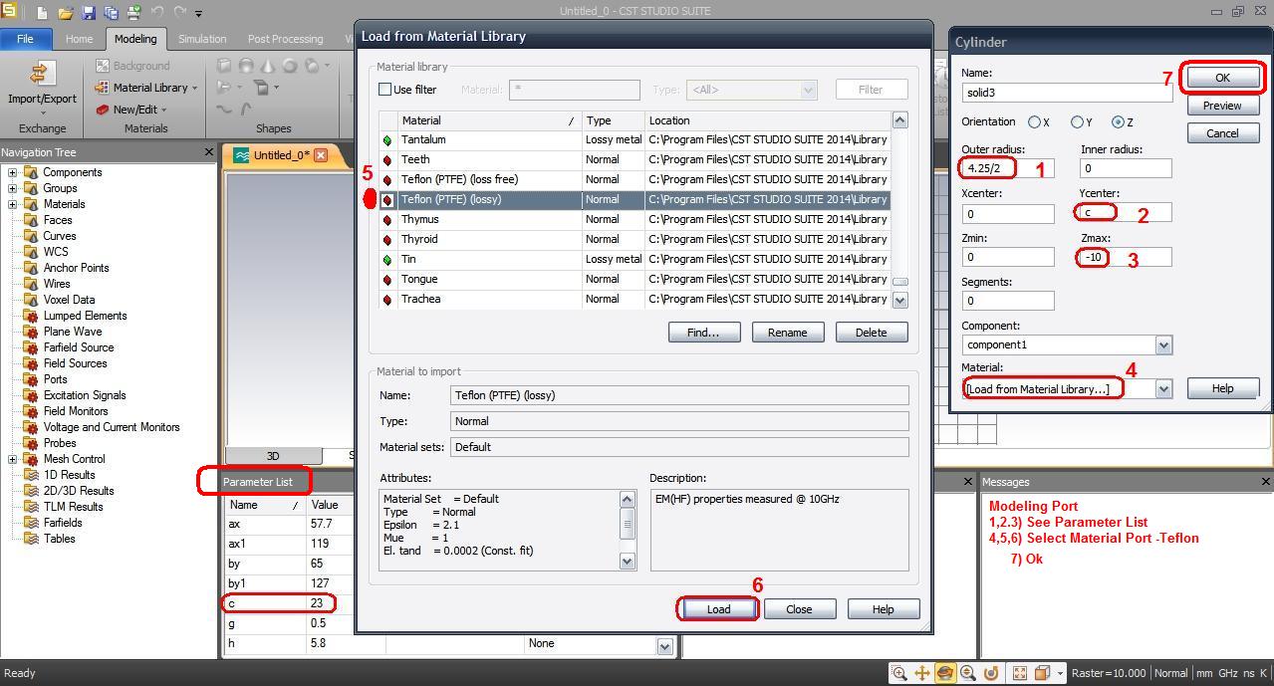The width and height of the screenshot is (1274, 686).
Task: Select the X orientation radio button
Action: click(x=1035, y=122)
